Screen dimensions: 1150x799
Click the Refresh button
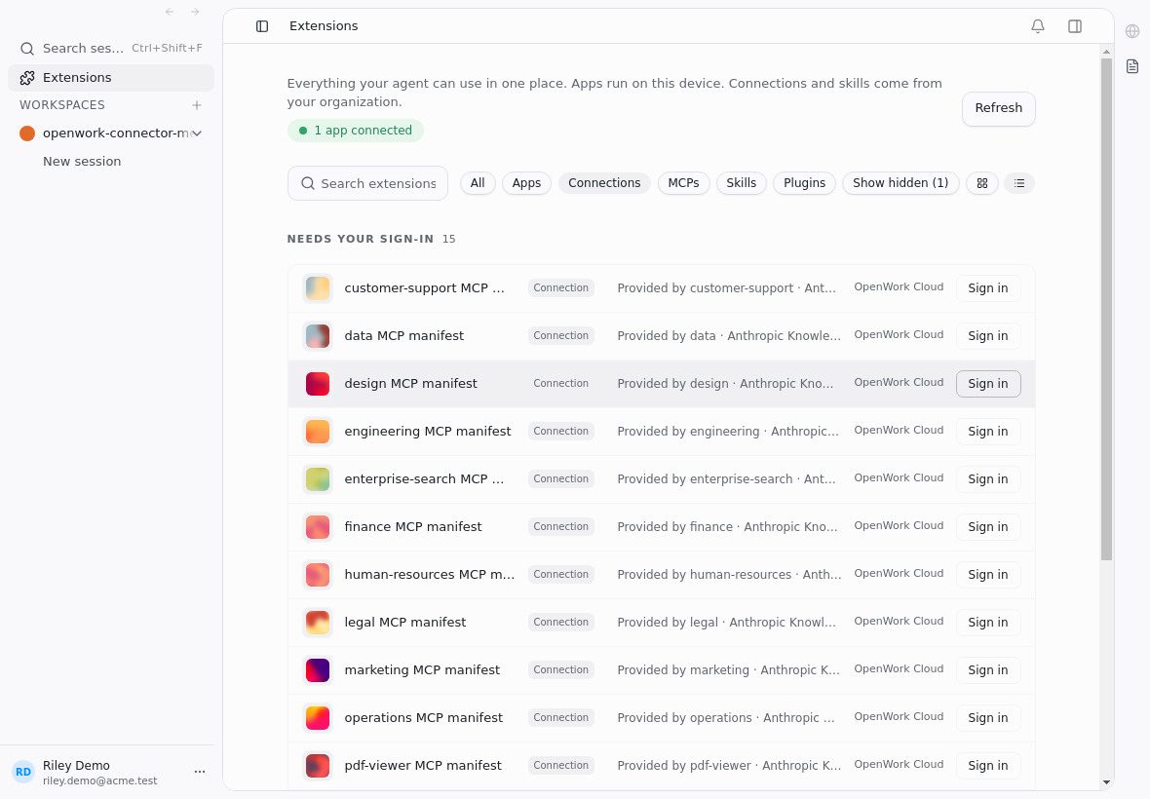pos(998,108)
